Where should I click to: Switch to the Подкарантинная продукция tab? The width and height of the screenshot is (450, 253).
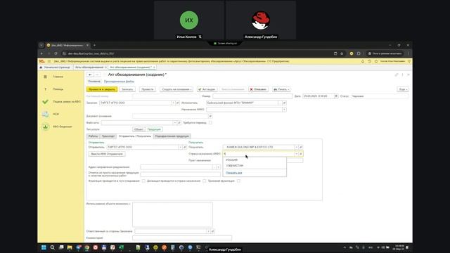[172, 136]
